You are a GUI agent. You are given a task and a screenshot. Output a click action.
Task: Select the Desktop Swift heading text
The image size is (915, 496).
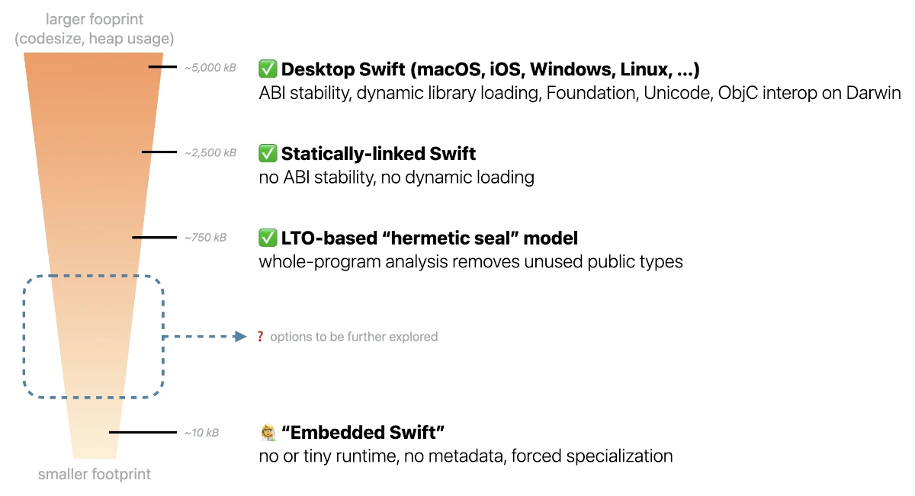[490, 69]
